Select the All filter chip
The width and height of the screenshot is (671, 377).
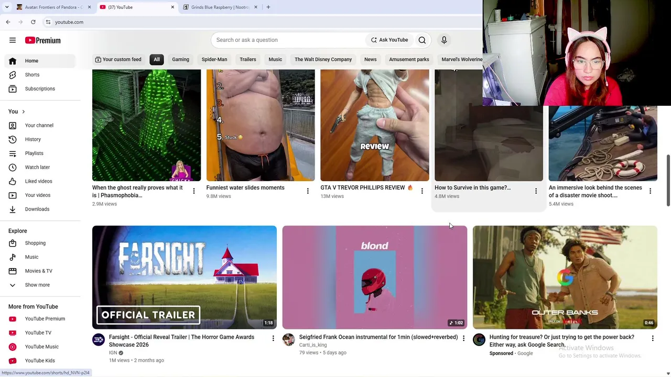[157, 59]
